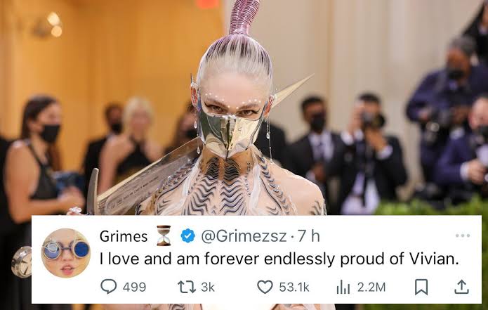This screenshot has height=310, width=488.
Task: Click the blue verified checkmark badge
Action: 188,235
